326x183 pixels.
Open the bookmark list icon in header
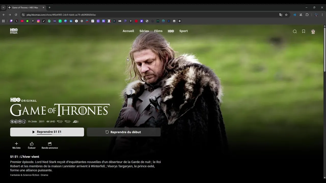(x=304, y=31)
